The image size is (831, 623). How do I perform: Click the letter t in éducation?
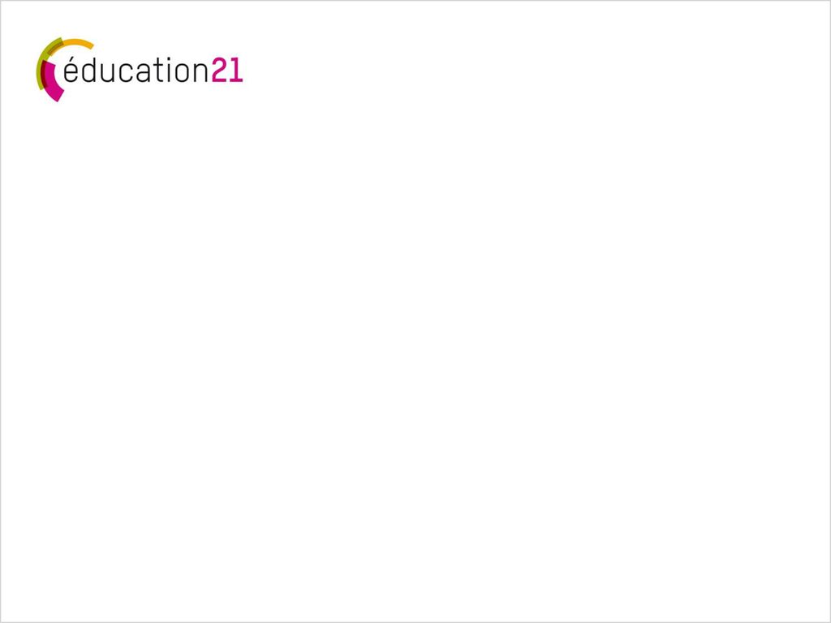tap(159, 70)
